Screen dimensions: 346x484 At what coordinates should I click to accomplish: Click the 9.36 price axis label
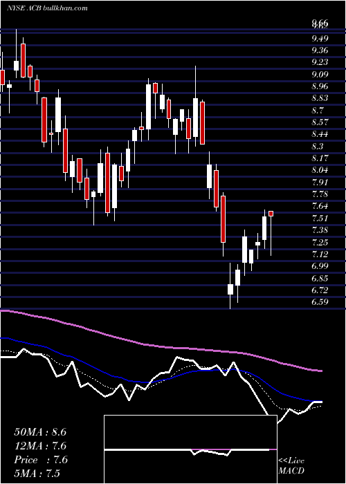pos(320,50)
